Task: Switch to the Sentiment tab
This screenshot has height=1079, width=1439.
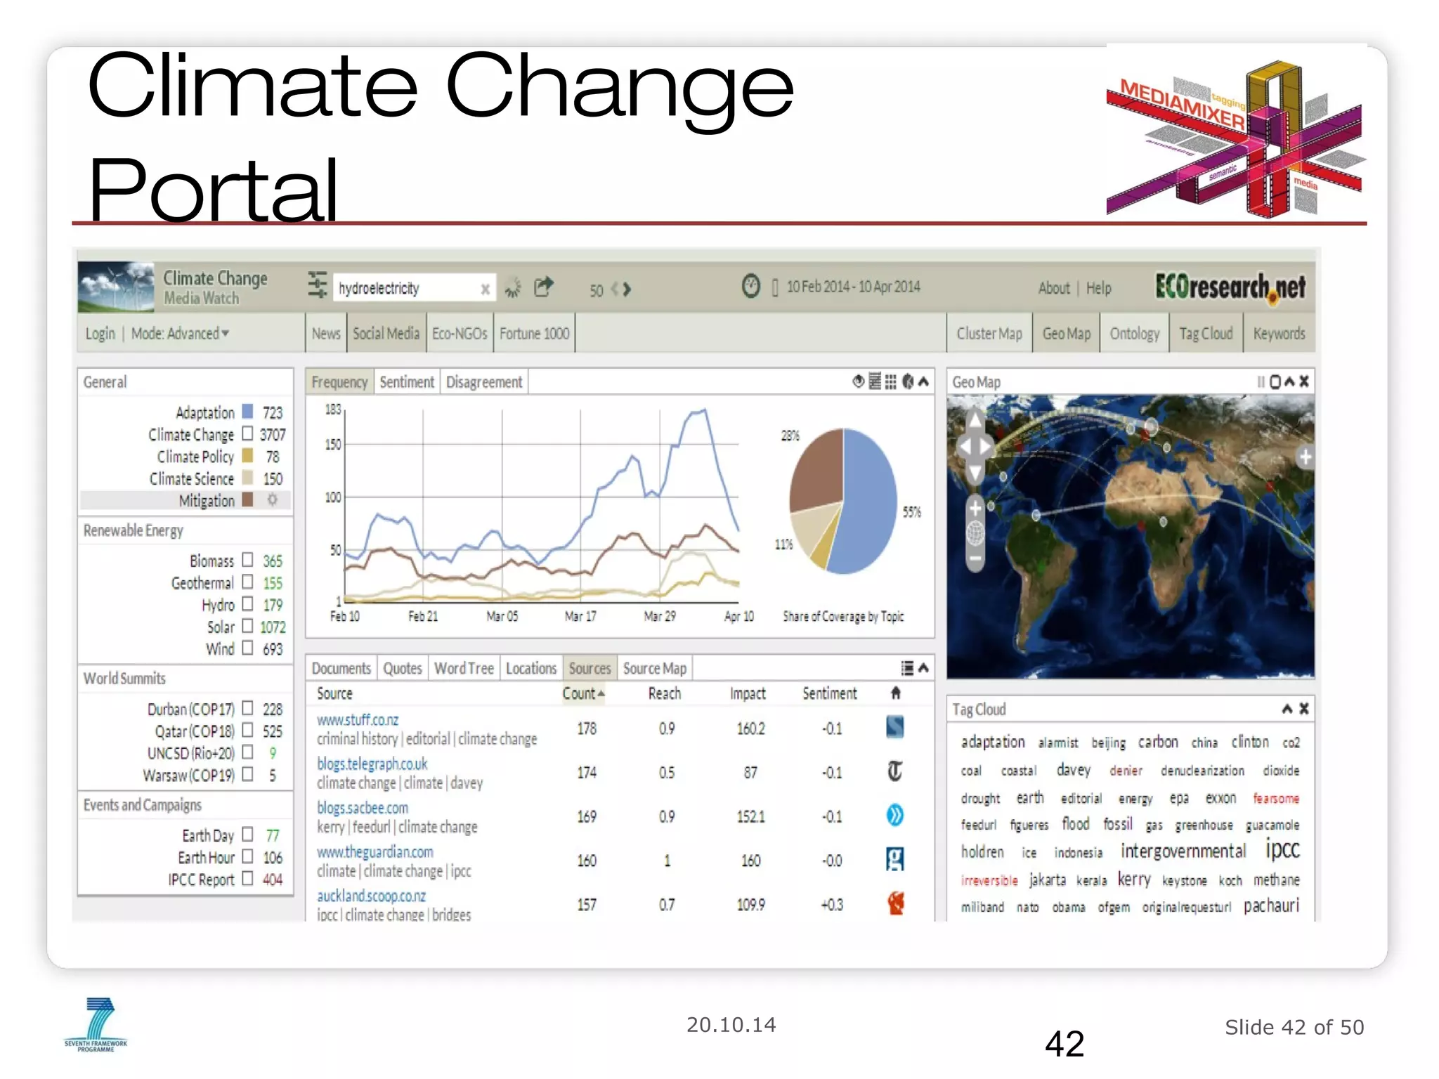Action: [x=407, y=382]
